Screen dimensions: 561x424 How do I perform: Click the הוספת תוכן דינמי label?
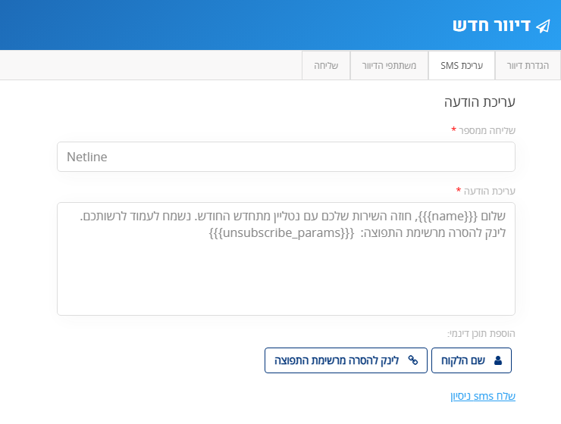point(481,334)
